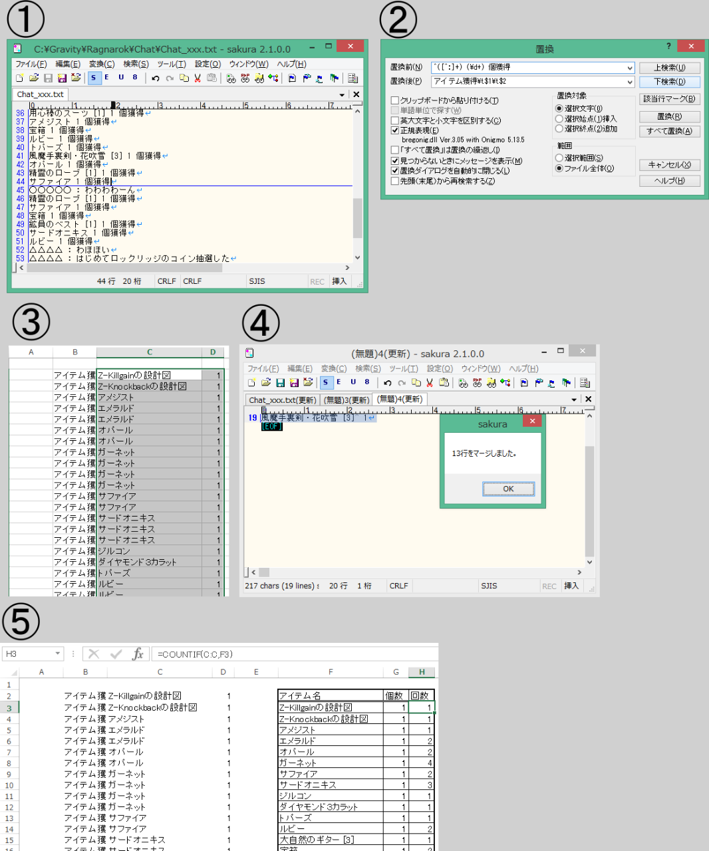Enable 英大文字と小文字を区別する checkbox
Image resolution: width=709 pixels, height=851 pixels.
(x=394, y=120)
